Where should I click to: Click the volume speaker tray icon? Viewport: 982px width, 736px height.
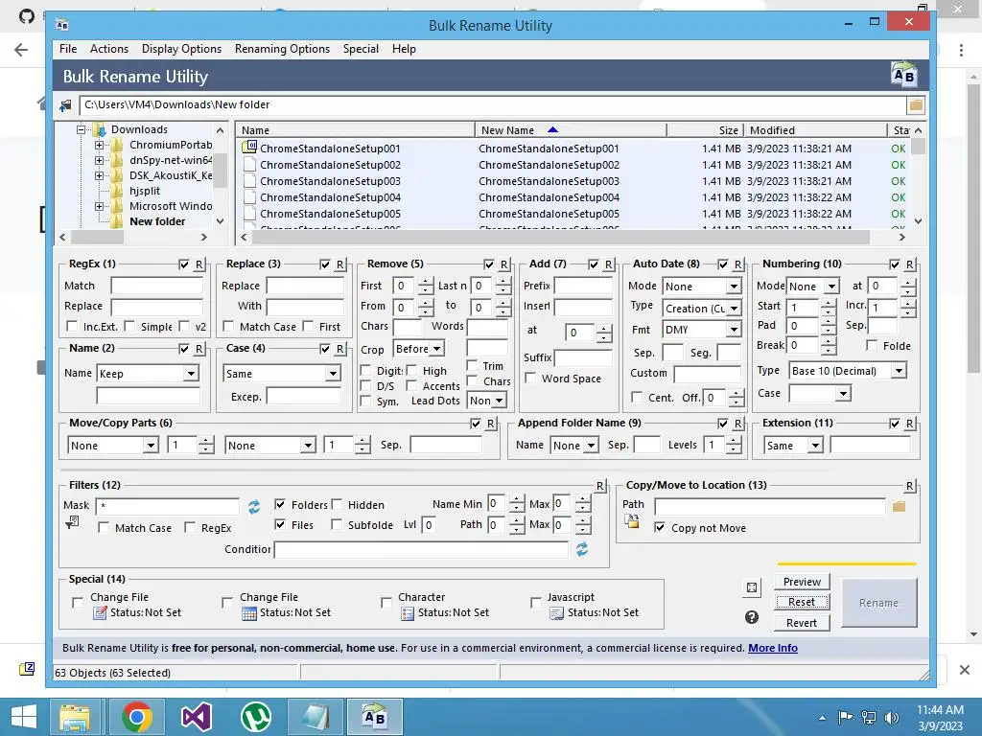[892, 718]
